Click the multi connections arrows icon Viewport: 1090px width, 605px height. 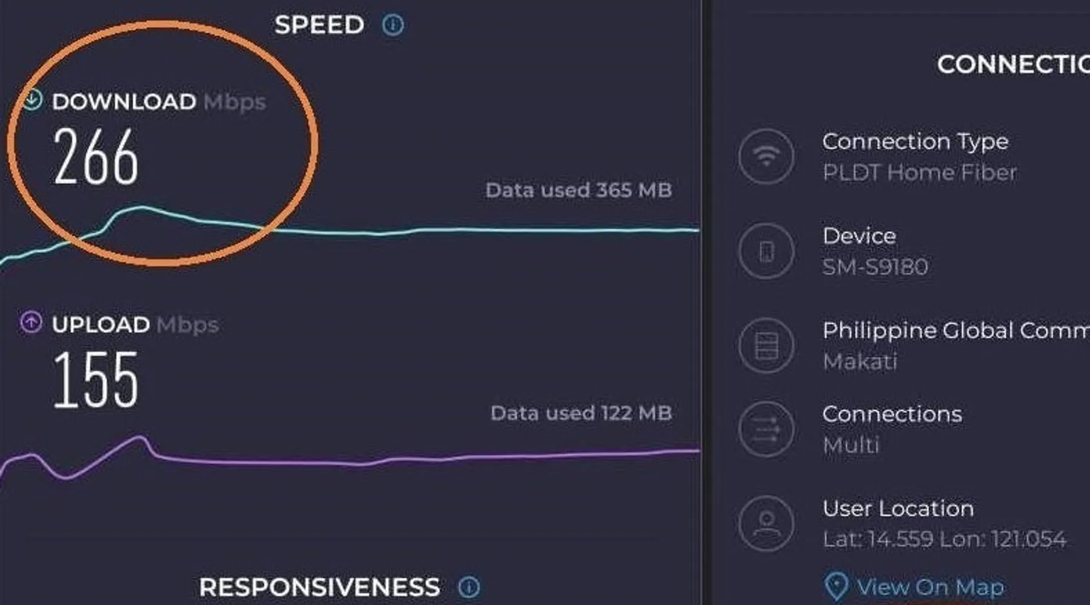point(766,429)
